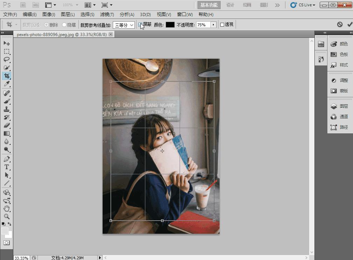Screen dimensions: 353x260
Task: Select the Quick Selection tool
Action: coord(7,68)
